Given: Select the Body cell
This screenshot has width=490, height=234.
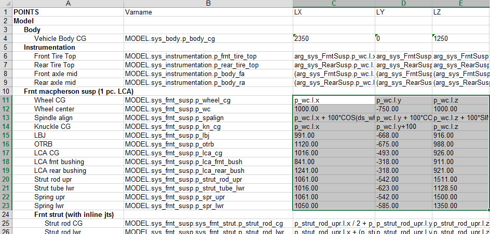Looking at the screenshot, I should [68, 30].
